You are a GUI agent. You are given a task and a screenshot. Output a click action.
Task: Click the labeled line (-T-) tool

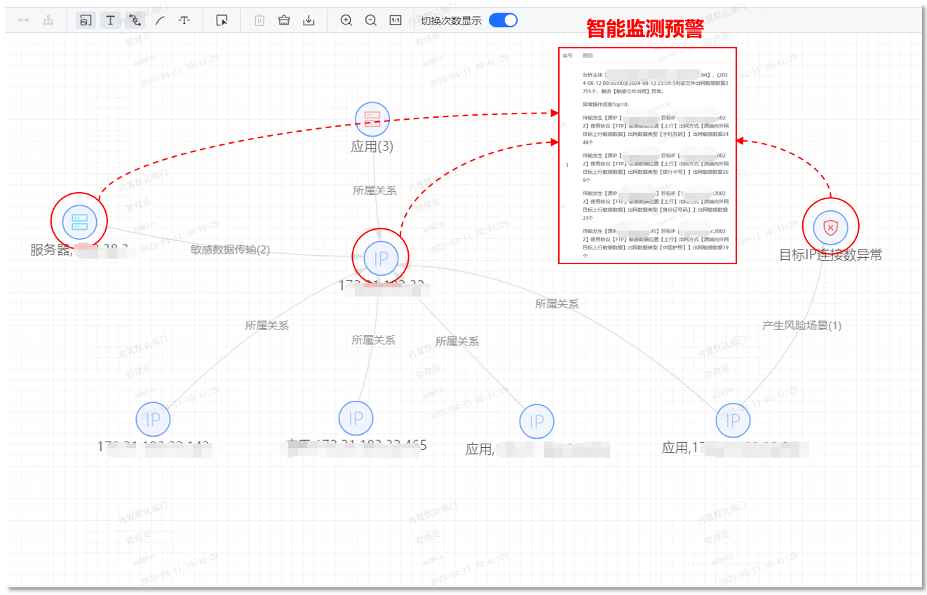pyautogui.click(x=184, y=20)
